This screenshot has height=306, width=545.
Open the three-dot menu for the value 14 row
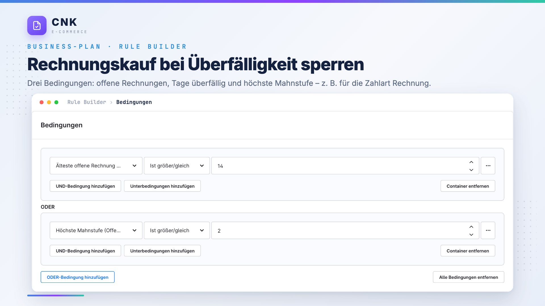[x=488, y=166]
